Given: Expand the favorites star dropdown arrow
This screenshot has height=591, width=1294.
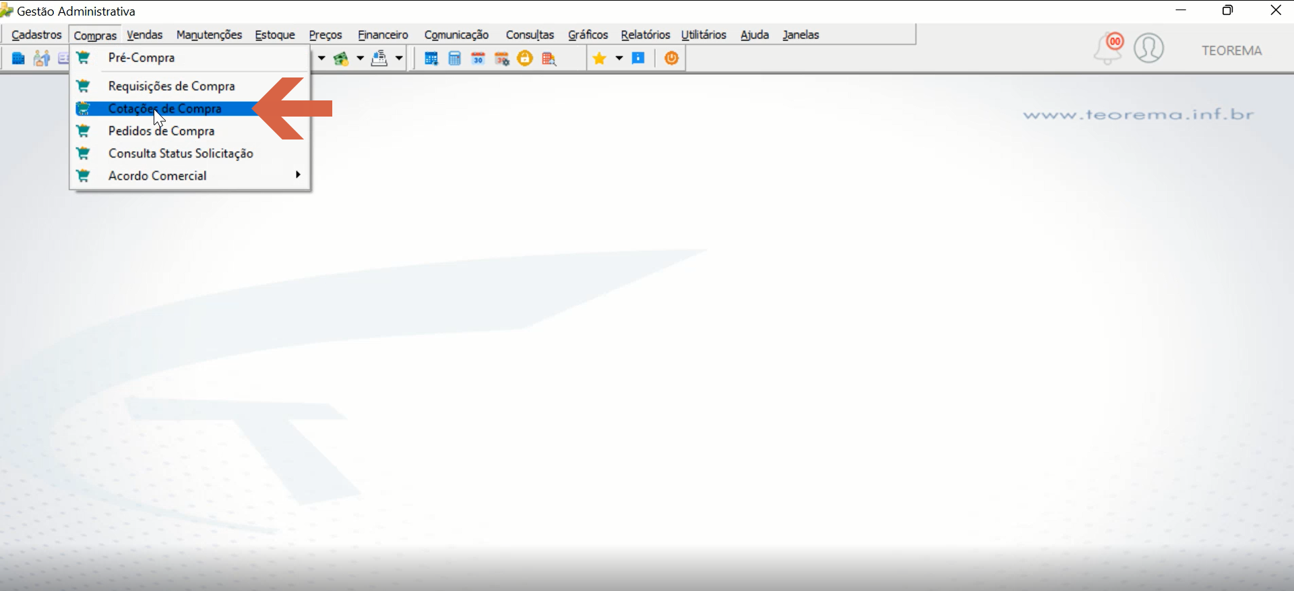Looking at the screenshot, I should coord(619,59).
